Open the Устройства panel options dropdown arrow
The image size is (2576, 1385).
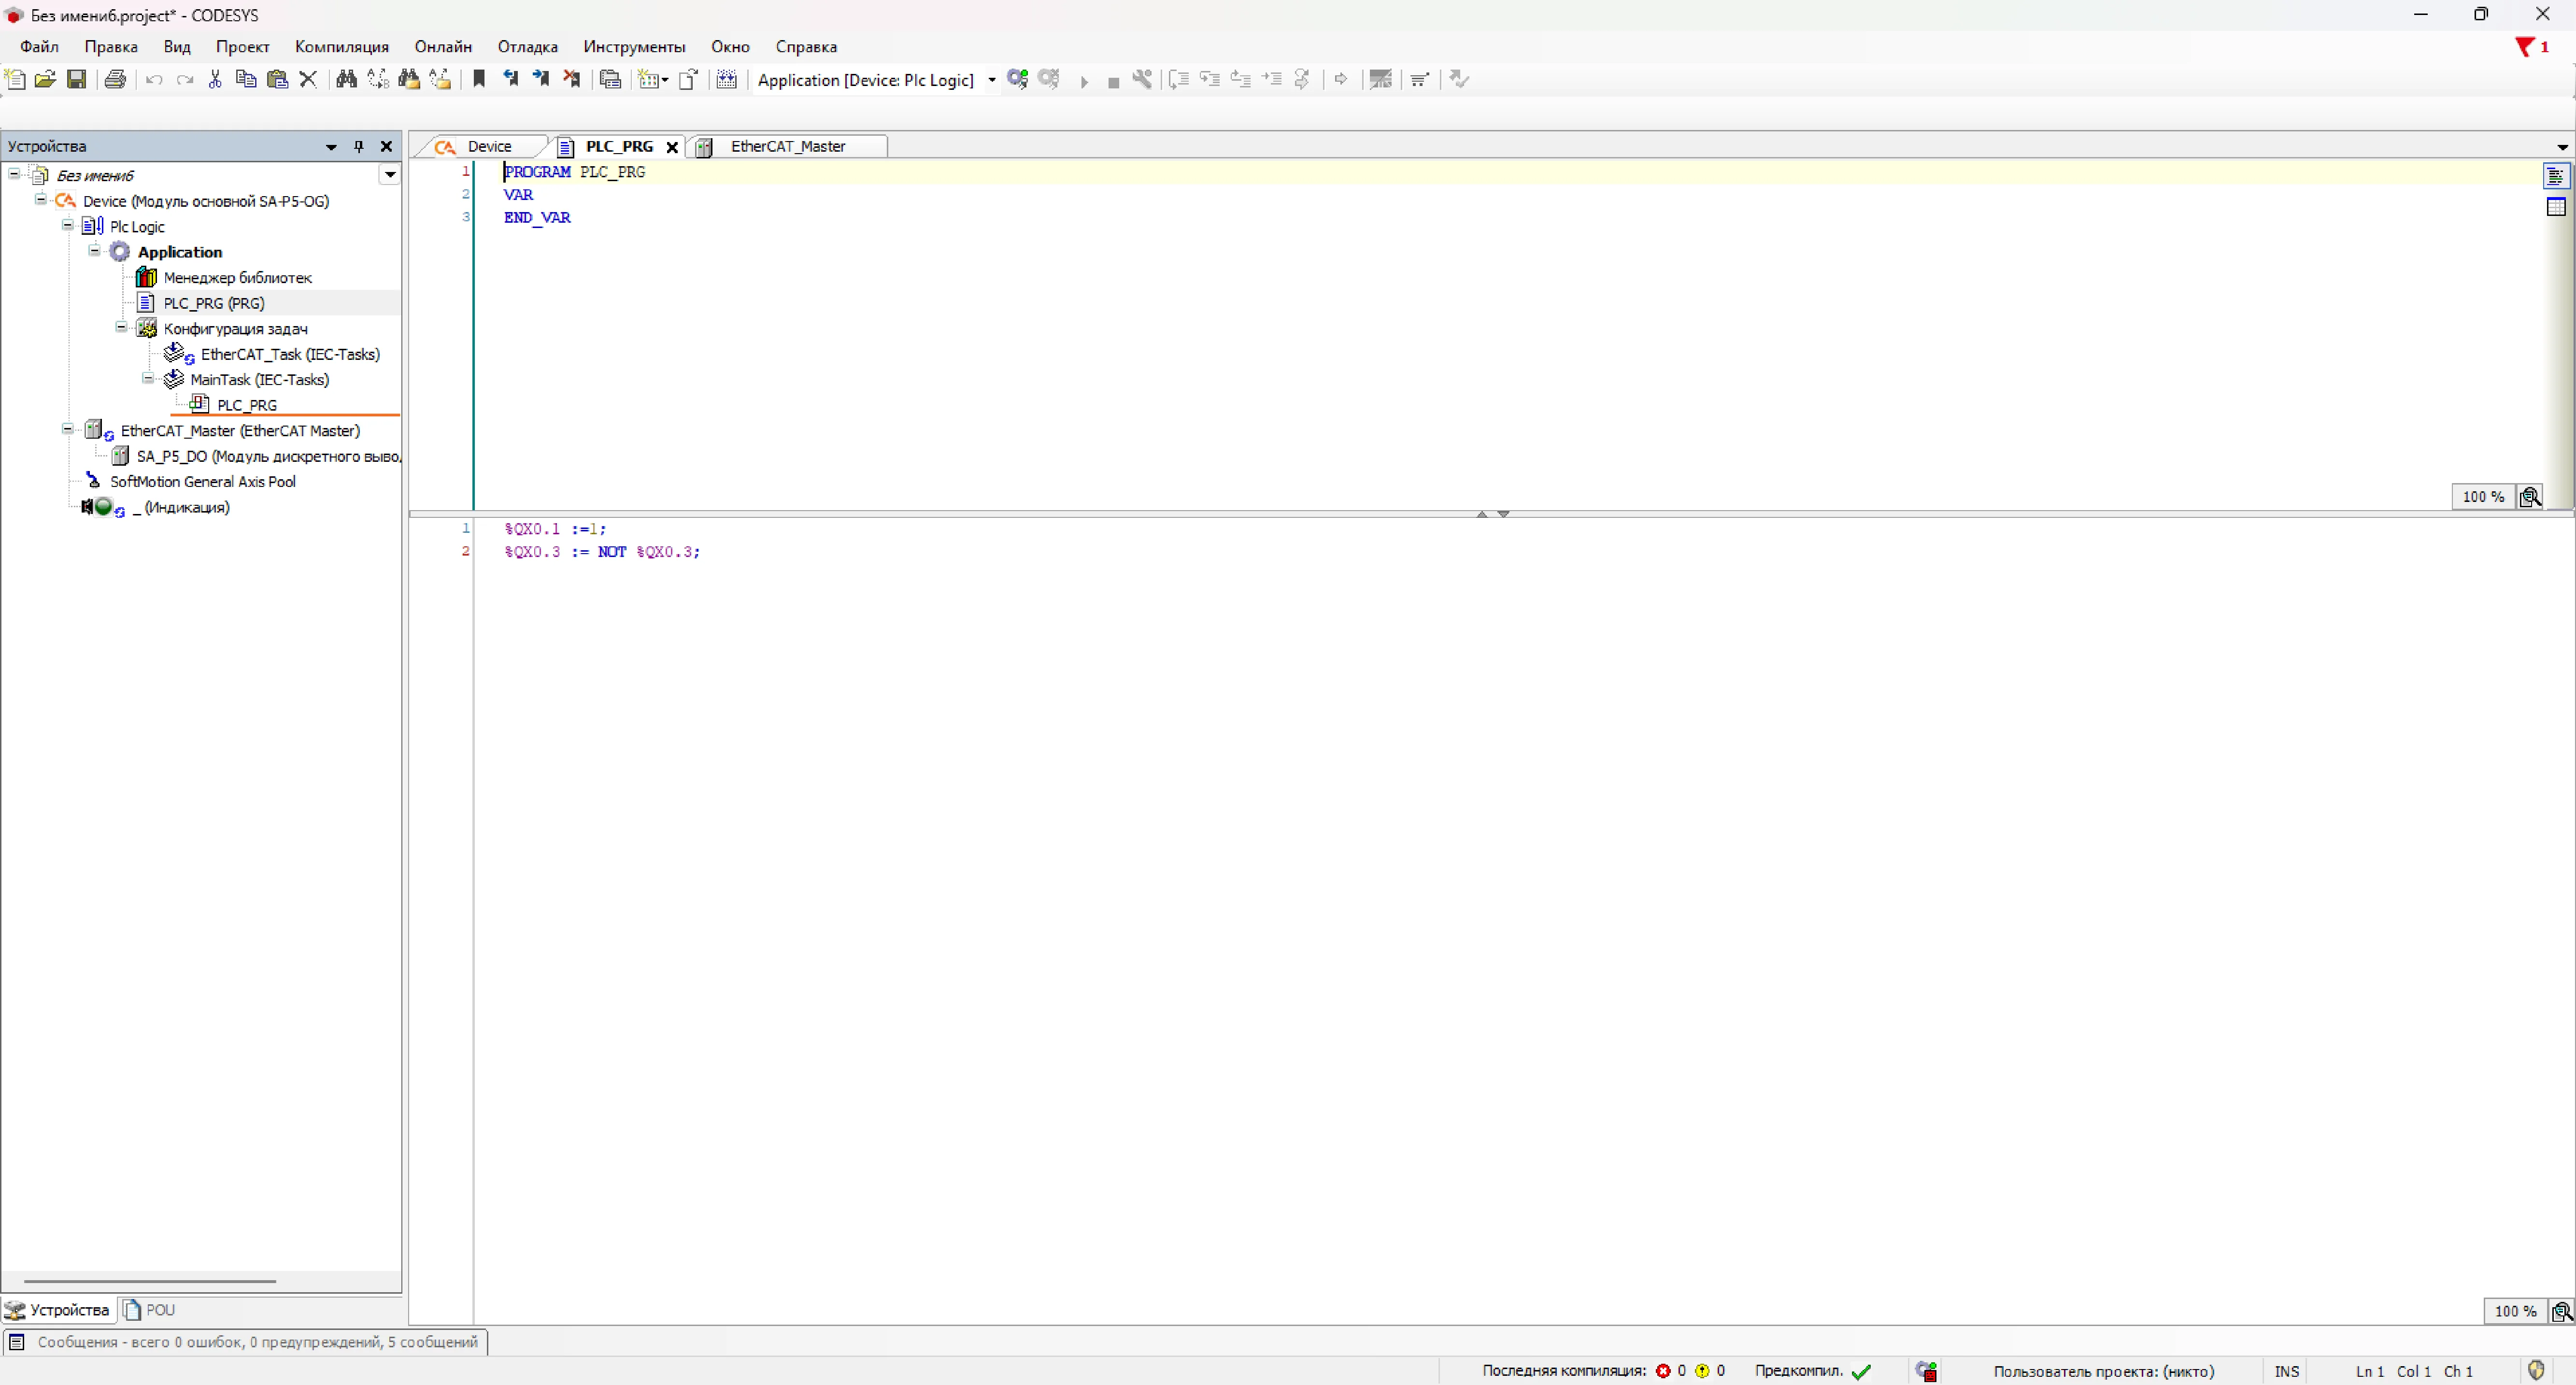pos(331,147)
